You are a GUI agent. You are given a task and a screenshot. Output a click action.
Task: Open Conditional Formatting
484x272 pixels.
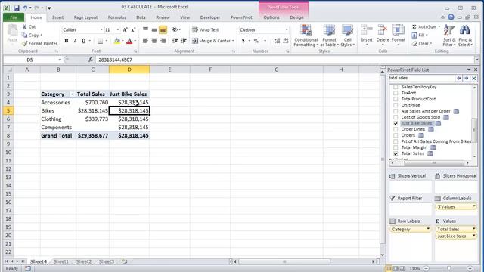point(306,36)
